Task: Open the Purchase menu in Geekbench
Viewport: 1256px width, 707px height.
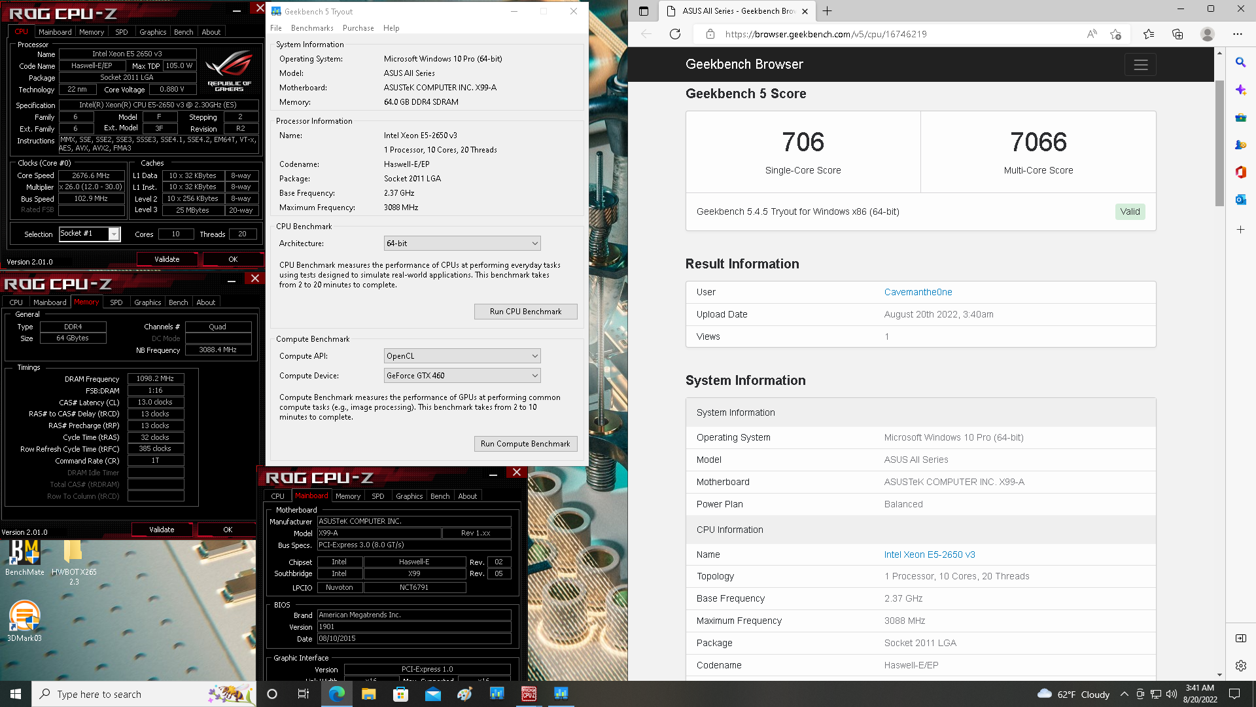Action: coord(358,28)
